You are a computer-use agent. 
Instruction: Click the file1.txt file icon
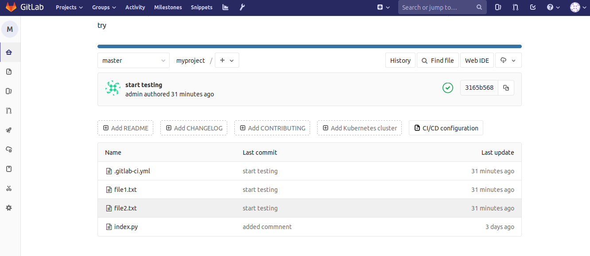click(x=109, y=190)
